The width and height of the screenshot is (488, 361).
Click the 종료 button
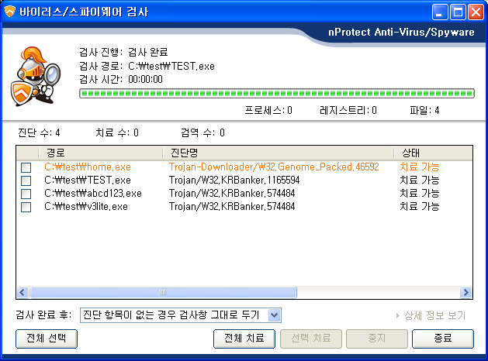click(443, 339)
